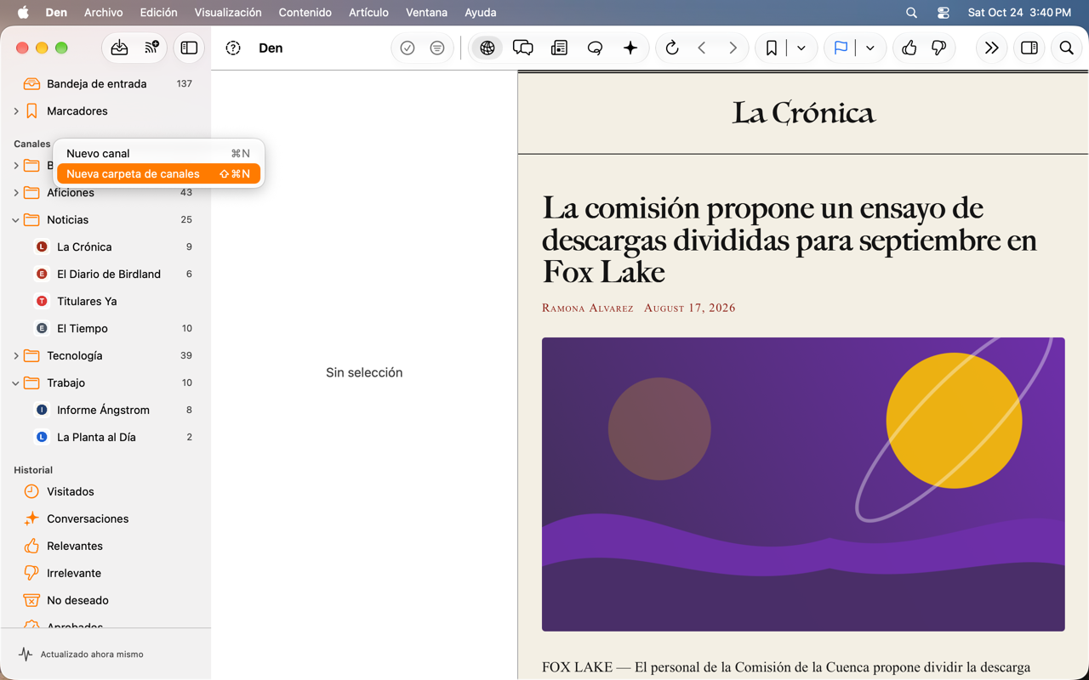This screenshot has width=1089, height=680.
Task: Show more toolbar items double chevron
Action: (x=991, y=48)
